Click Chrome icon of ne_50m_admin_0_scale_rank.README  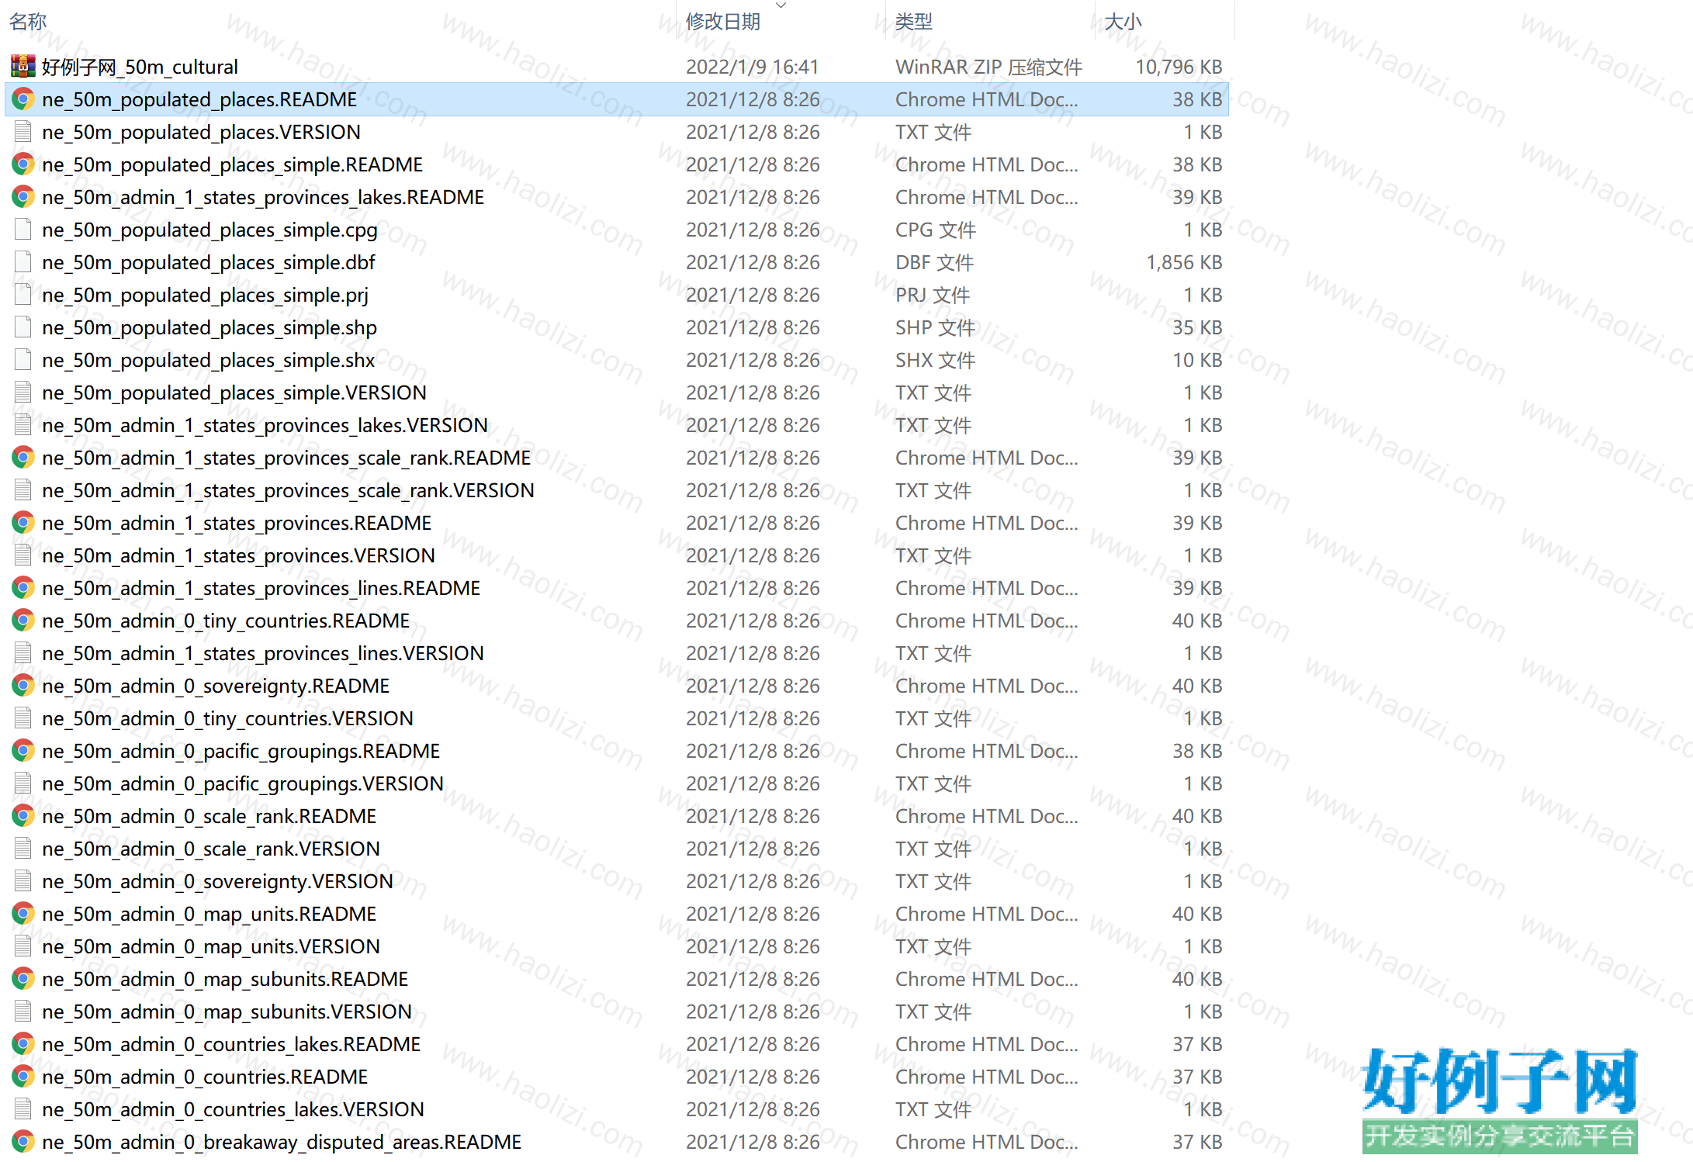click(x=23, y=816)
